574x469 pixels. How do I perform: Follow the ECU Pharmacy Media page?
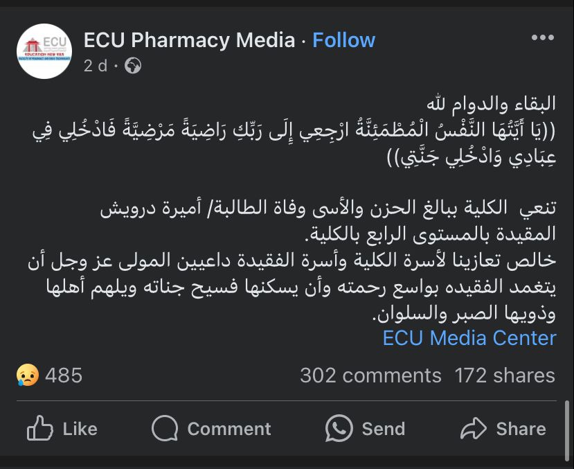(x=343, y=40)
